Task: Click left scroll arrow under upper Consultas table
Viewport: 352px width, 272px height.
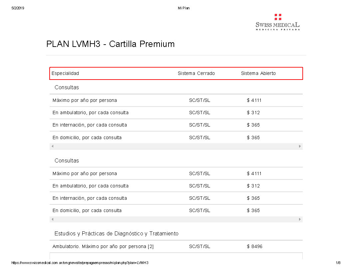Action: tap(52, 146)
